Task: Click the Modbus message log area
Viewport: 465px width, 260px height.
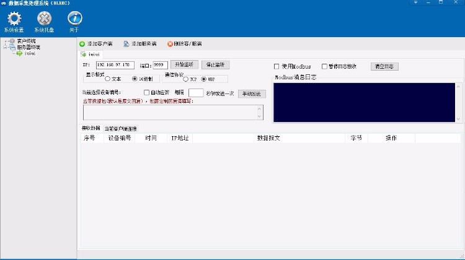Action: 364,103
